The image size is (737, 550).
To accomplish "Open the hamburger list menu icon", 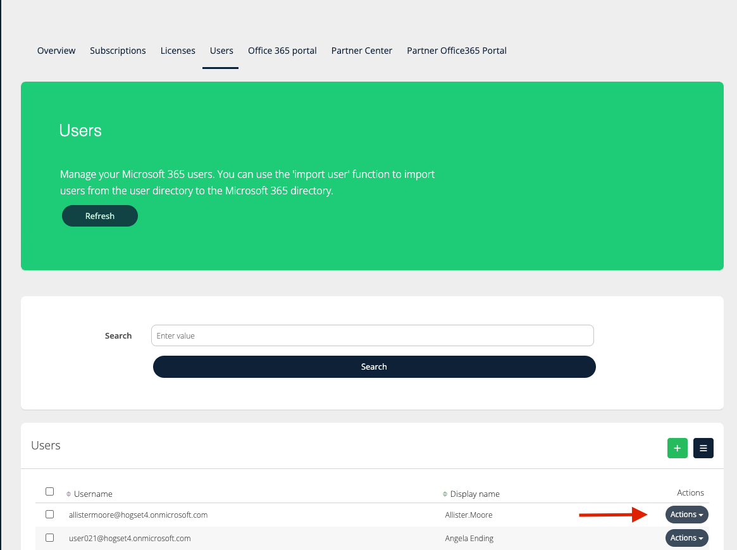I will pyautogui.click(x=703, y=448).
